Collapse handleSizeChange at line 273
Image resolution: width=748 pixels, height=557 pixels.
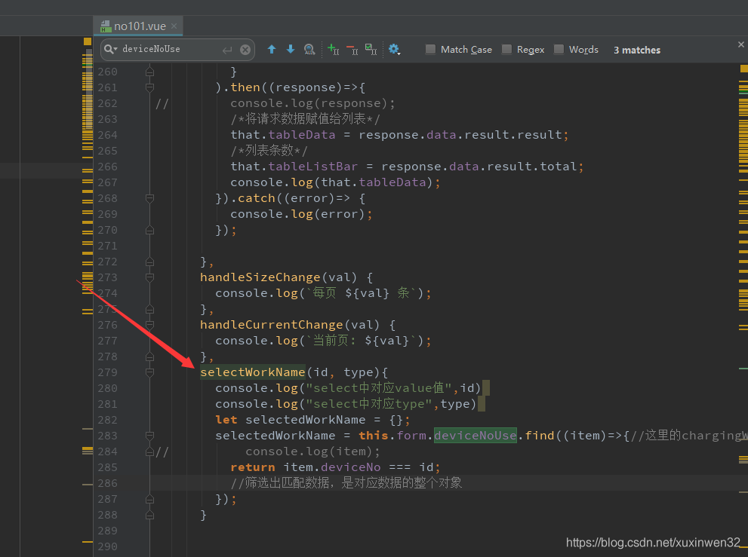(149, 277)
